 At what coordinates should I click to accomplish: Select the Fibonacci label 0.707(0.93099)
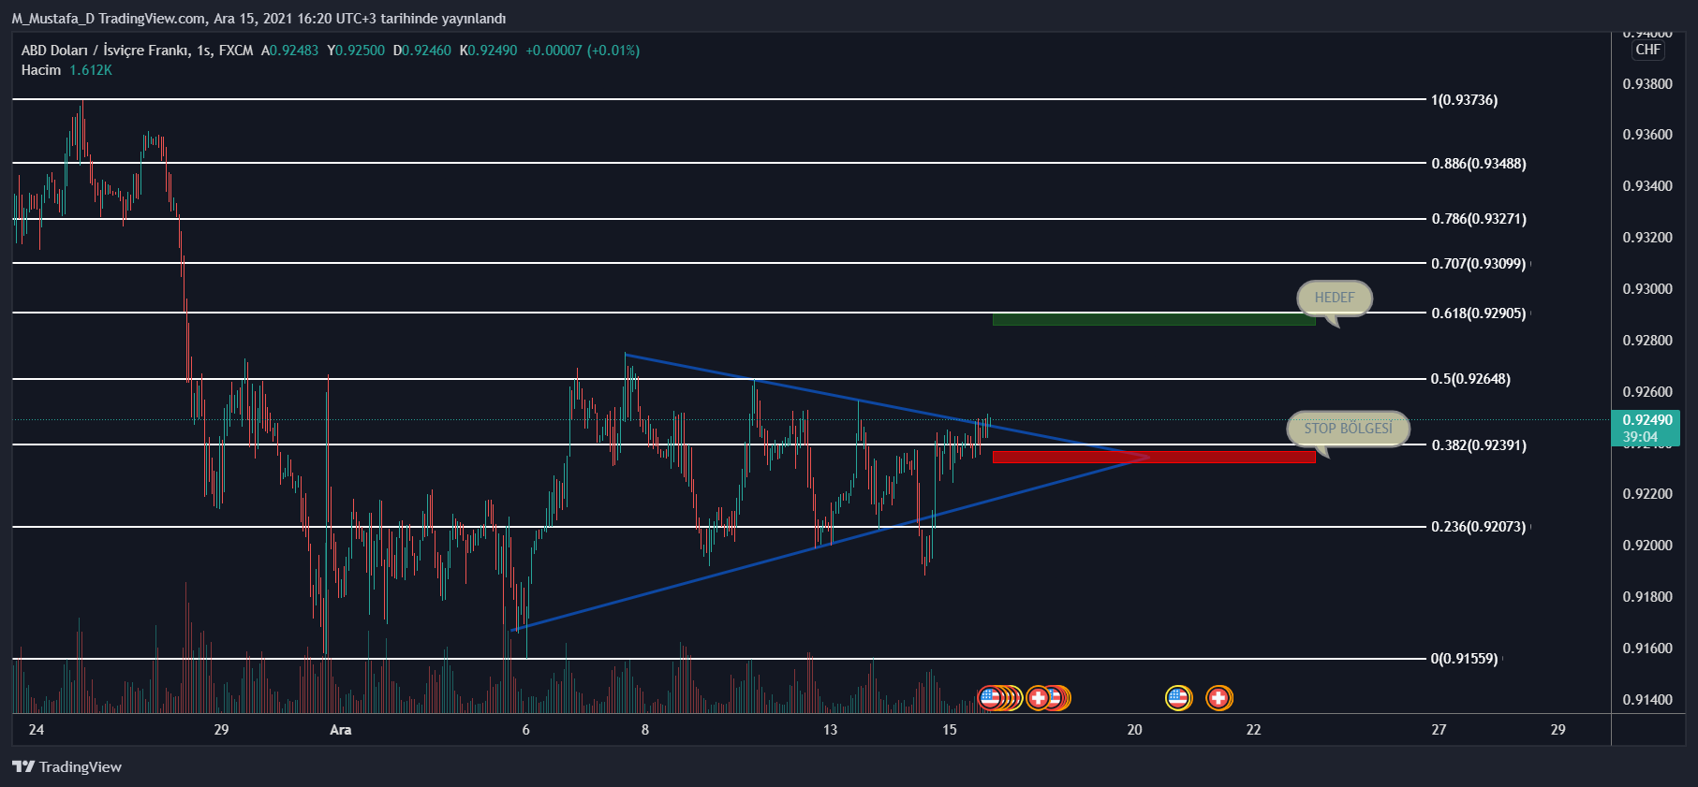1479,264
